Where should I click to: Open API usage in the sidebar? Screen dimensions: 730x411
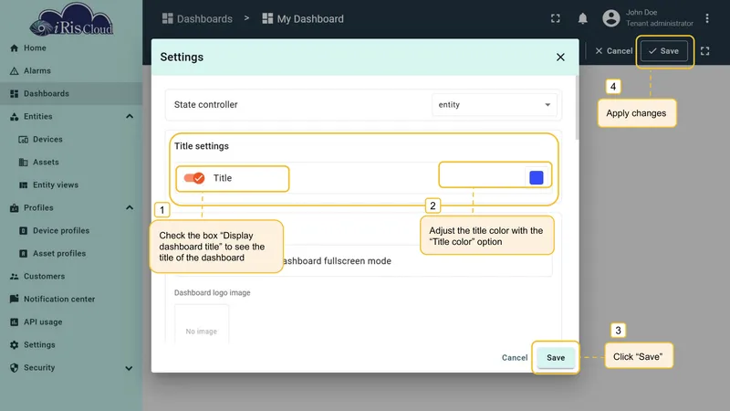[x=71, y=322]
